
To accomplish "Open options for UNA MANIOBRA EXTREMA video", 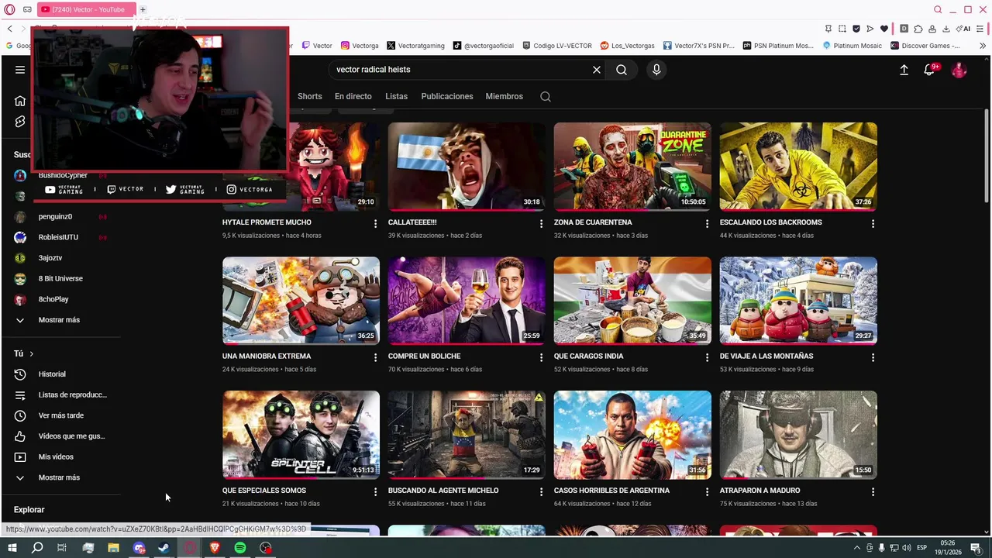I will [x=375, y=357].
